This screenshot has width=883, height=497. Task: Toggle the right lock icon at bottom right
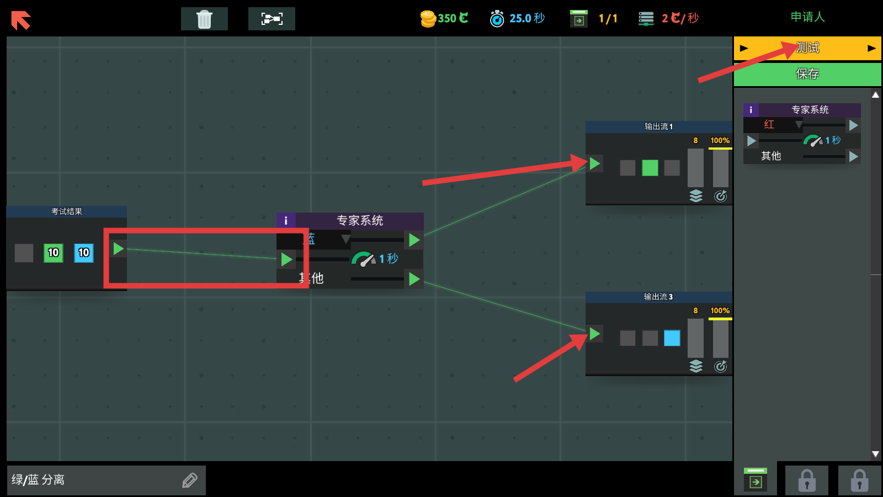point(859,480)
